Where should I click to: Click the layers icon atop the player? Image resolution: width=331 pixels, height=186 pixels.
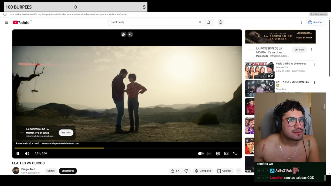click(124, 34)
